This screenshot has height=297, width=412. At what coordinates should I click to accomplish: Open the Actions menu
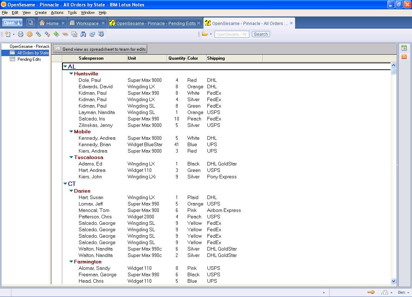(57, 13)
